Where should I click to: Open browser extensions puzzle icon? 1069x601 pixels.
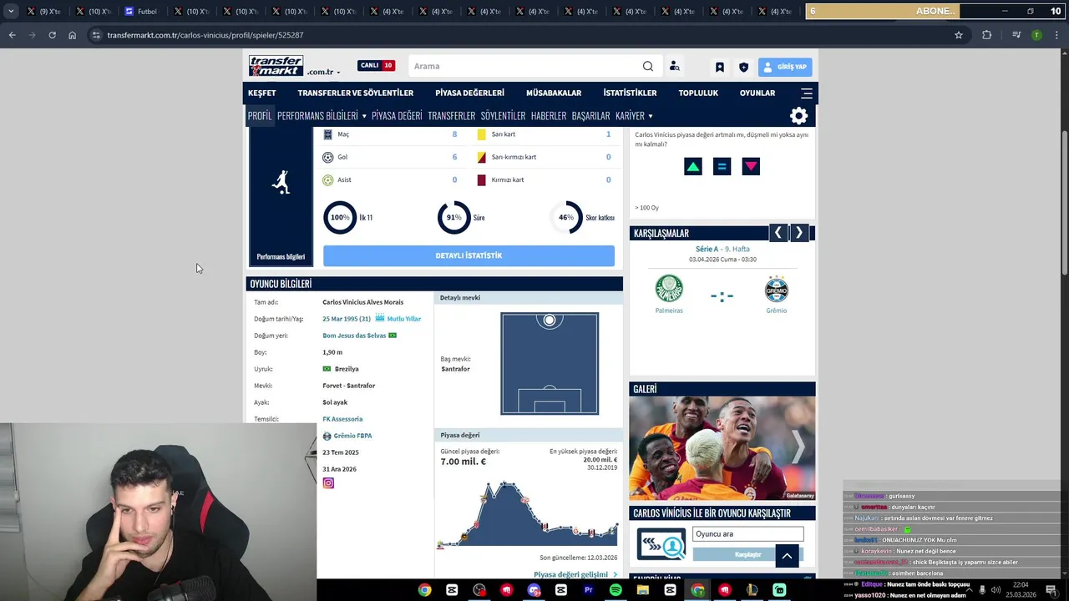click(986, 35)
